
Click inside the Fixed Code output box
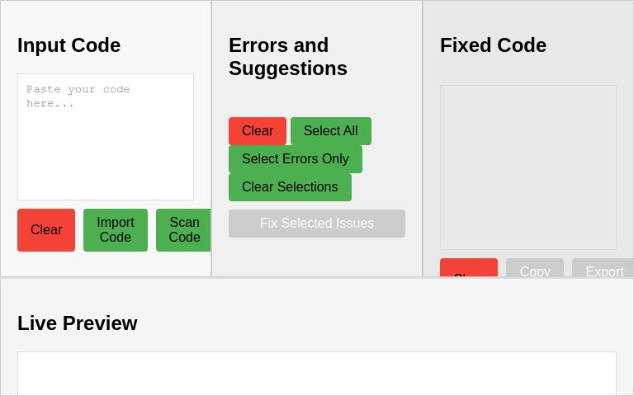528,167
